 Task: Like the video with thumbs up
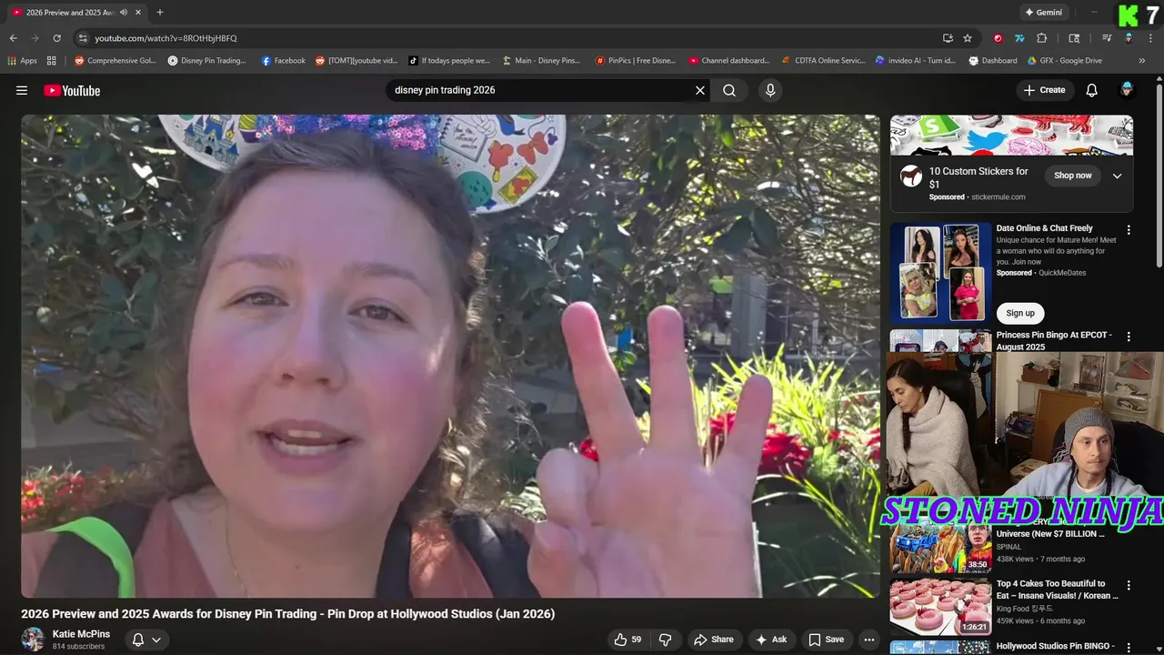coord(627,640)
